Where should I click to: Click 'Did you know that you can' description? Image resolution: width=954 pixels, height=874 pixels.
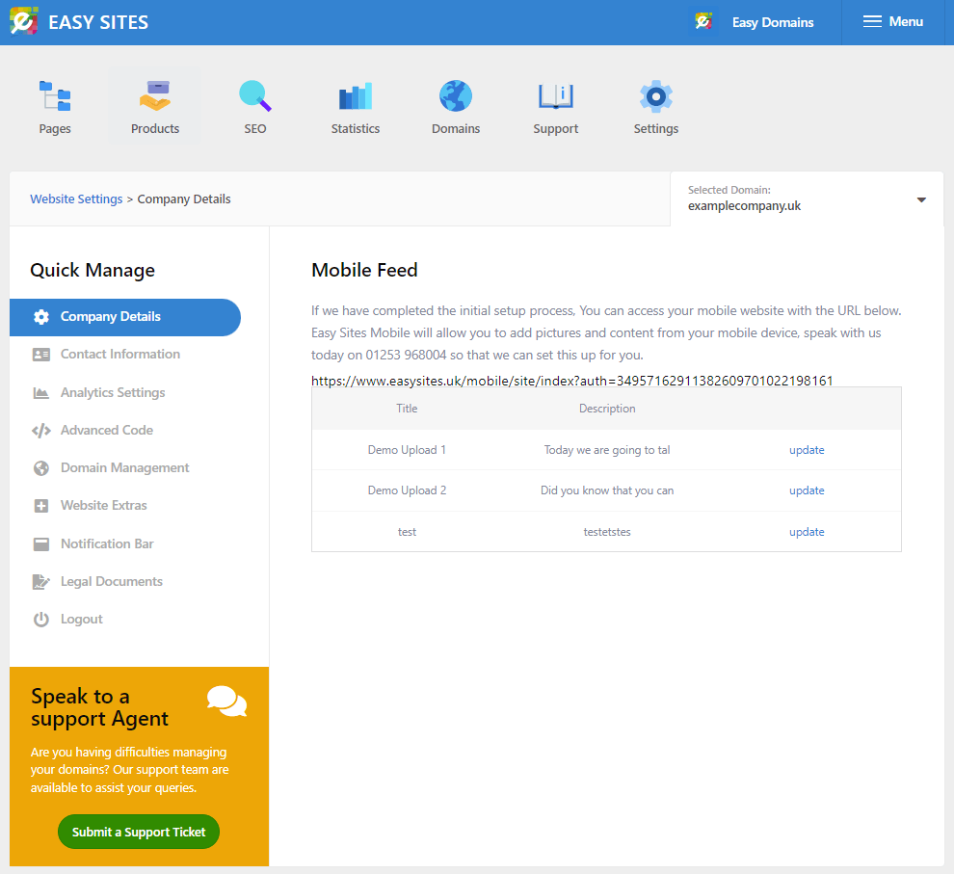tap(607, 490)
